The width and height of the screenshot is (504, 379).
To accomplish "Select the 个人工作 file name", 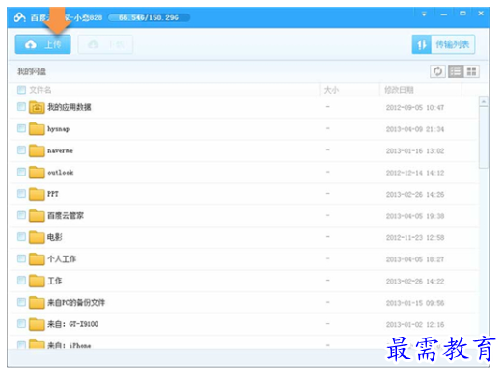I will click(x=62, y=258).
